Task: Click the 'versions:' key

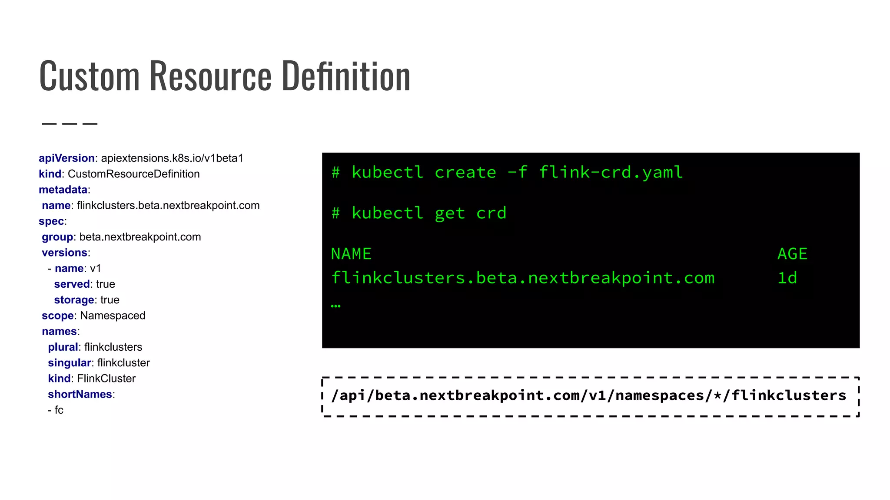Action: 66,253
